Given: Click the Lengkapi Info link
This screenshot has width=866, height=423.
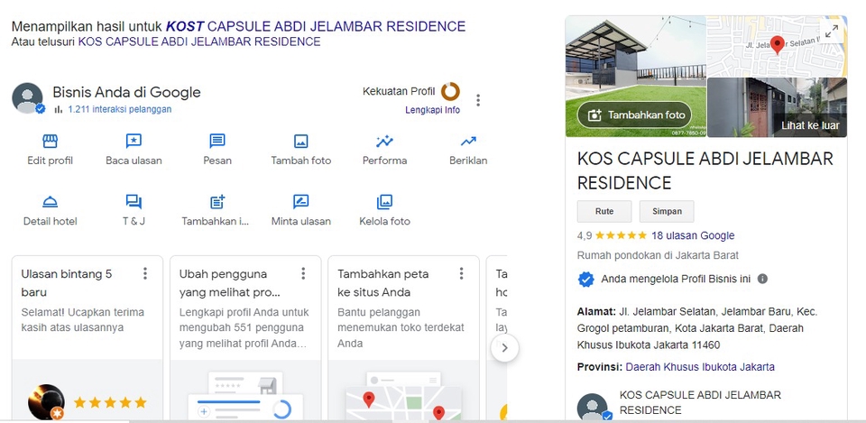Looking at the screenshot, I should click(x=432, y=110).
